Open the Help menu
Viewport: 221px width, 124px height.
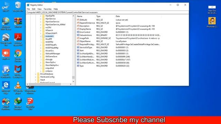(x=56, y=9)
